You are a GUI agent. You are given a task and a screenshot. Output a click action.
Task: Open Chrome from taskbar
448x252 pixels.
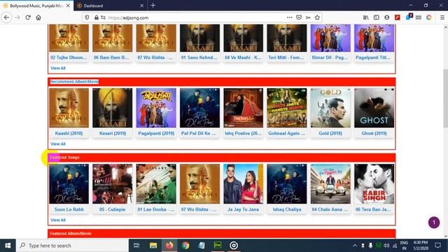[x=185, y=246]
